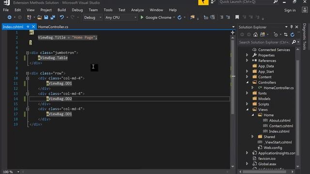Select HomeController.cs in Solution Explorer
The width and height of the screenshot is (310, 174).
coord(279,88)
